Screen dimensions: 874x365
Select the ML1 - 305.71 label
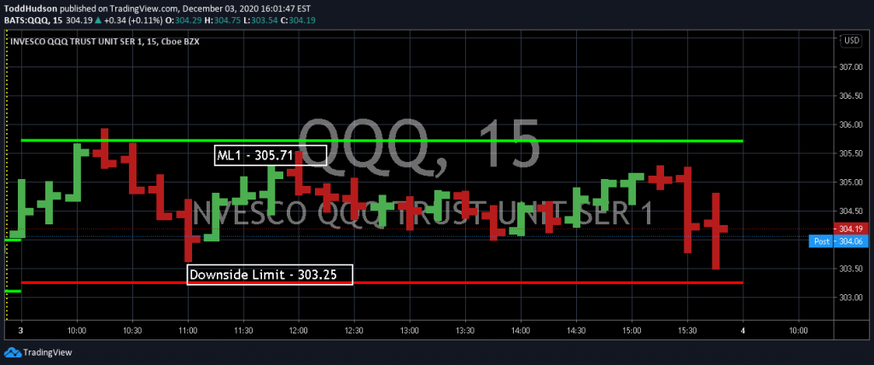pyautogui.click(x=271, y=155)
